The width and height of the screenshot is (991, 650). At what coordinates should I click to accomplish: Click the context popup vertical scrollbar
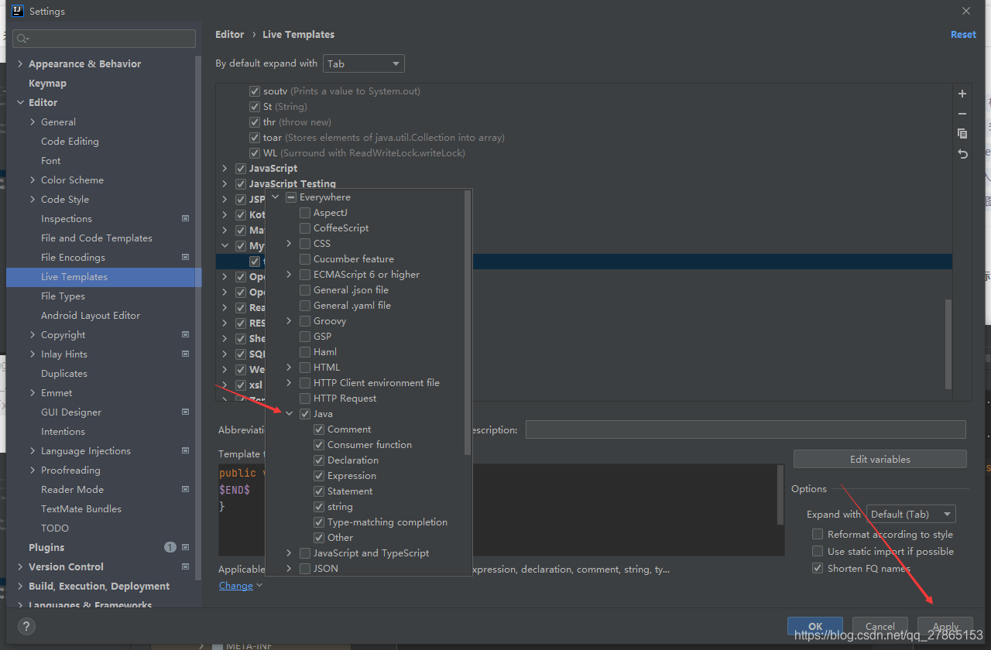click(x=468, y=323)
